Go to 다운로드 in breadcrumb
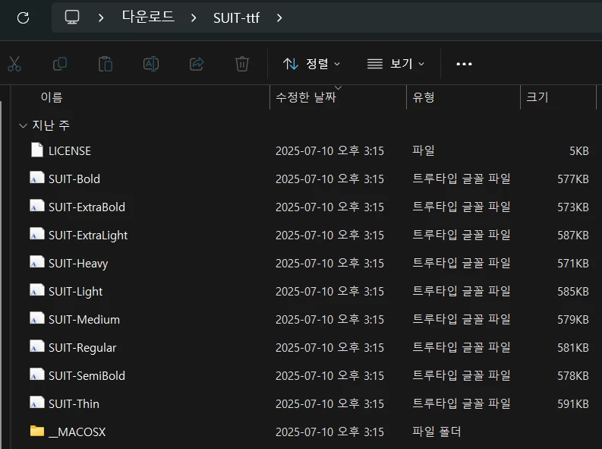Image resolution: width=602 pixels, height=449 pixels. [148, 17]
